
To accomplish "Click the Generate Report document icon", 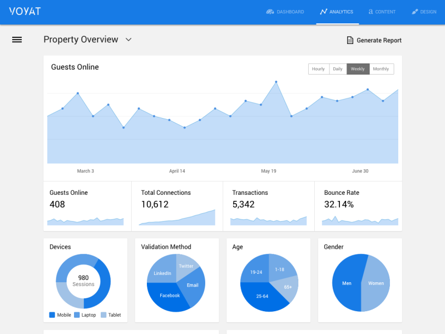I will (350, 40).
